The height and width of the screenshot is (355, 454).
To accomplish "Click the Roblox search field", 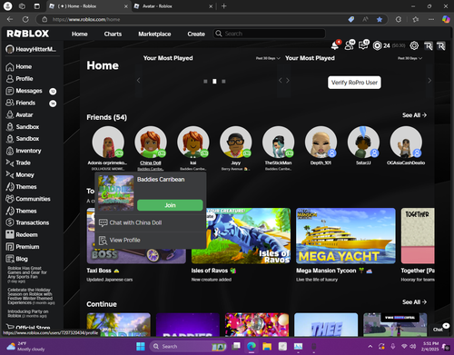I will tap(270, 34).
